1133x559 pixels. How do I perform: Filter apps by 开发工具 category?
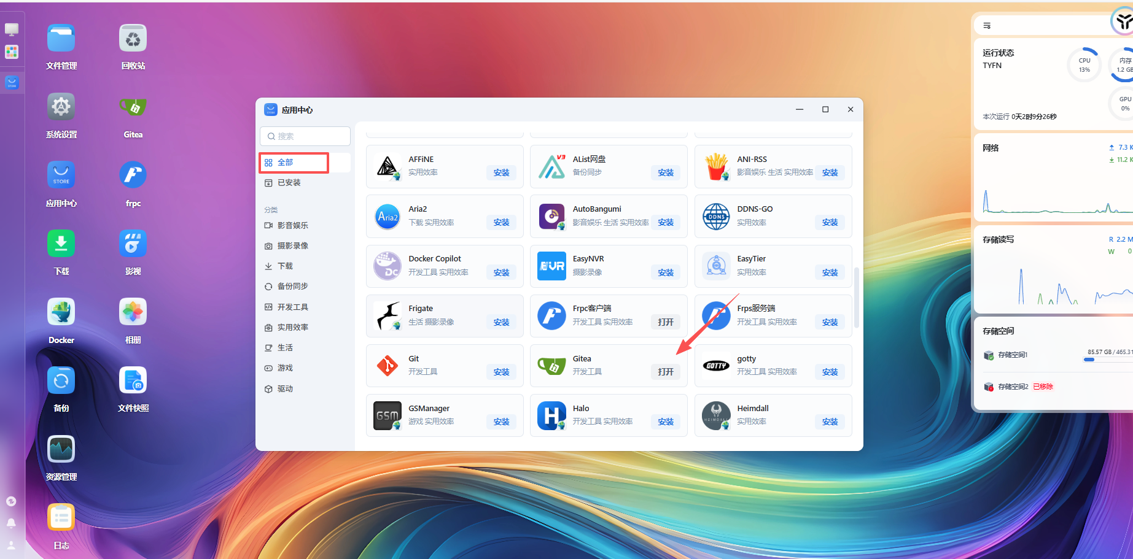tap(292, 307)
